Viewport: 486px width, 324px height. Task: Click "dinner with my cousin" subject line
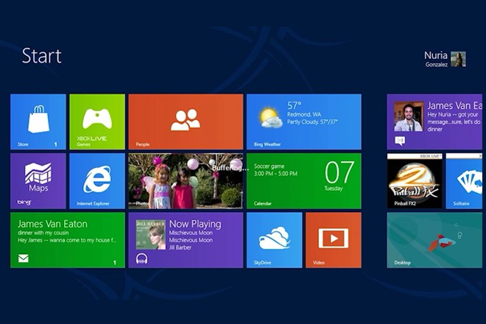coord(43,233)
